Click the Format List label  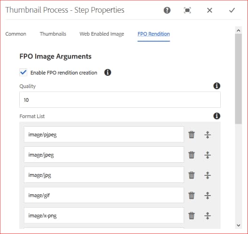32,116
